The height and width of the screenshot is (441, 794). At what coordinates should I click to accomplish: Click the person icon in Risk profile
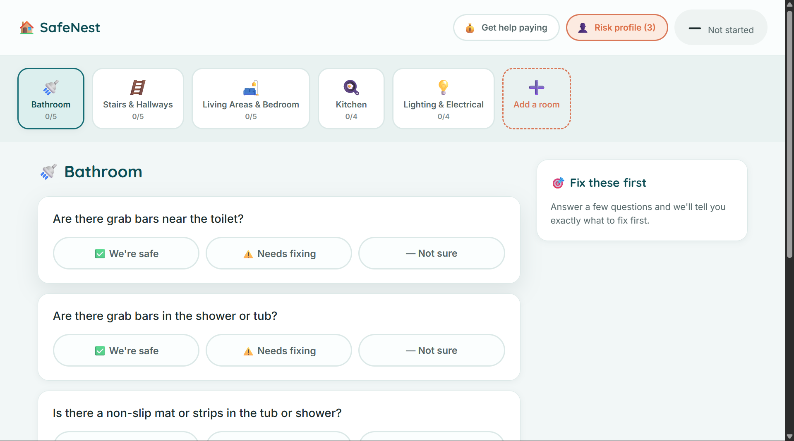click(x=583, y=28)
